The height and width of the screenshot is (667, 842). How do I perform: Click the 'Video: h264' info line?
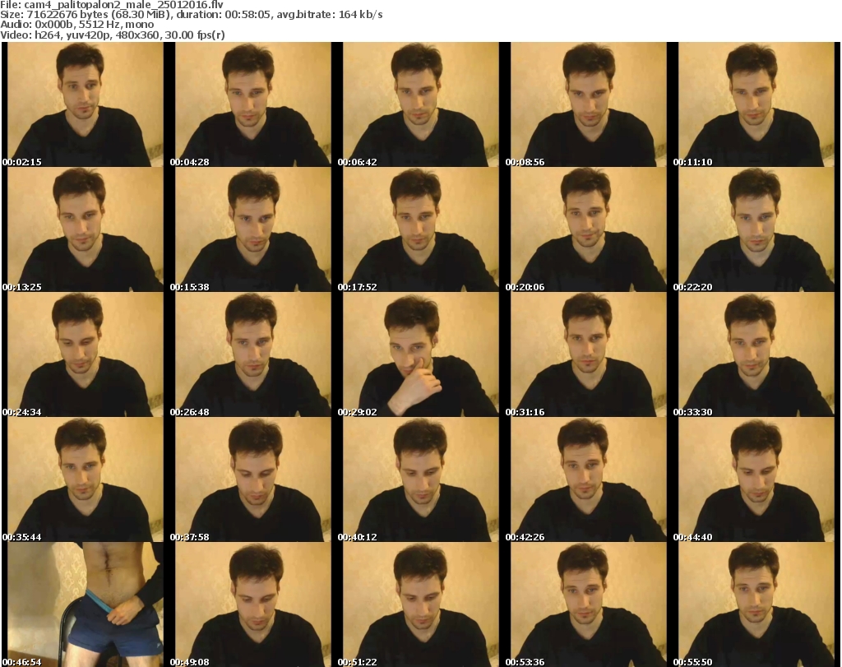pos(112,35)
